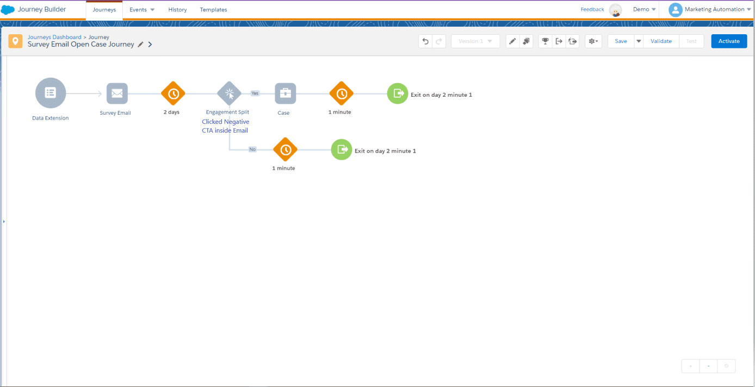Screen dimensions: 755x387
Task: Click the Data Extension entry source
Action: coord(51,93)
